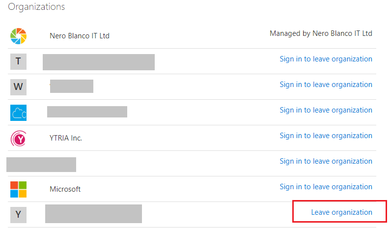Click the Organizations heading

(36, 7)
